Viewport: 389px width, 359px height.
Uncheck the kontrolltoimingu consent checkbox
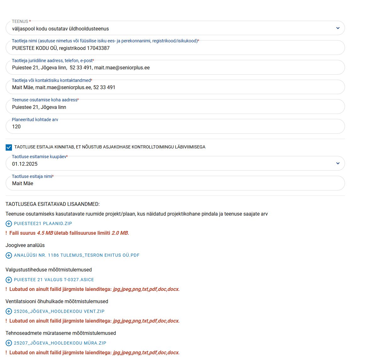(9, 147)
